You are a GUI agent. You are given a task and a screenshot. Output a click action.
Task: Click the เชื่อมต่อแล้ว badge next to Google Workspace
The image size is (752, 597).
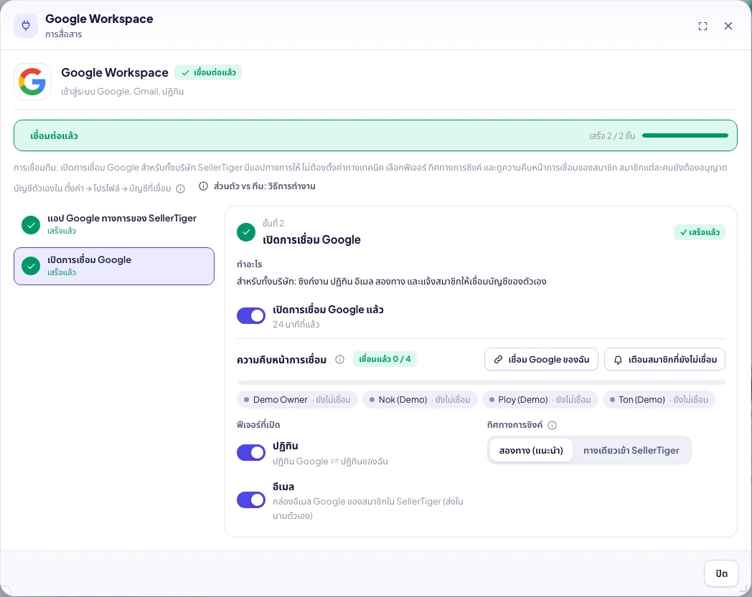[x=208, y=72]
